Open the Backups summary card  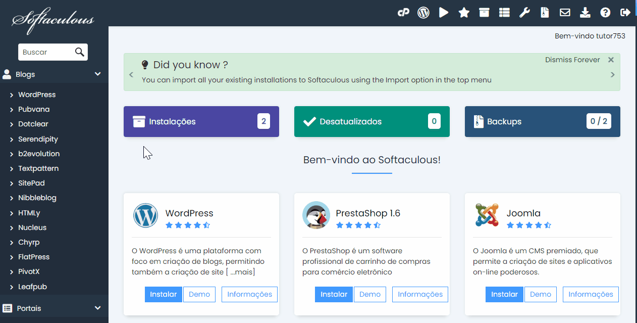pyautogui.click(x=543, y=121)
